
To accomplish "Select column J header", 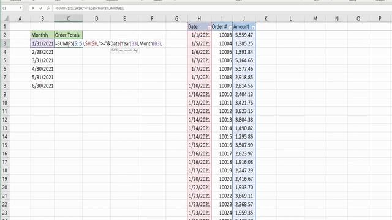I will 244,18.
